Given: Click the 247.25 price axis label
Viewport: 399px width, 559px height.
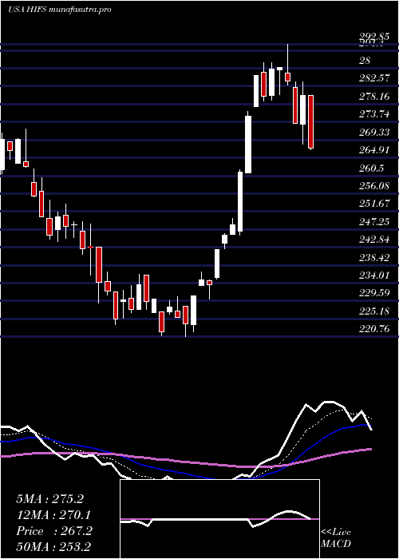Looking at the screenshot, I should tap(375, 222).
